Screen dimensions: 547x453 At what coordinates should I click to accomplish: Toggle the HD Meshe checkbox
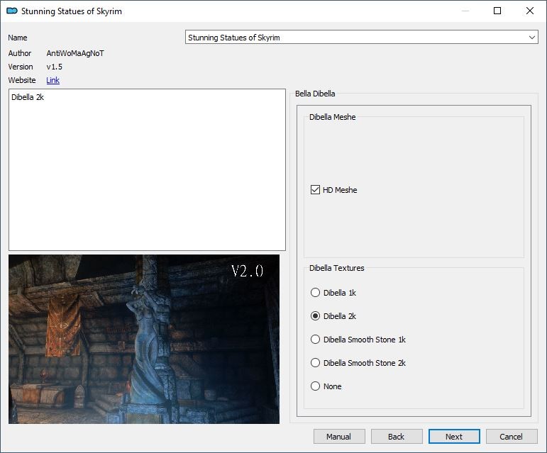[x=316, y=190]
